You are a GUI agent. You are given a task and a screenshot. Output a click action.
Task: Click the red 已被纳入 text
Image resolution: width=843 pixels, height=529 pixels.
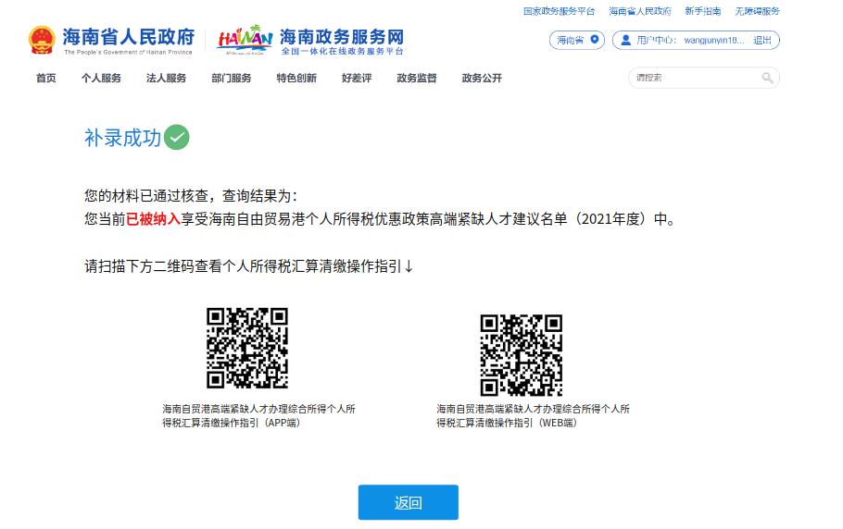(153, 219)
